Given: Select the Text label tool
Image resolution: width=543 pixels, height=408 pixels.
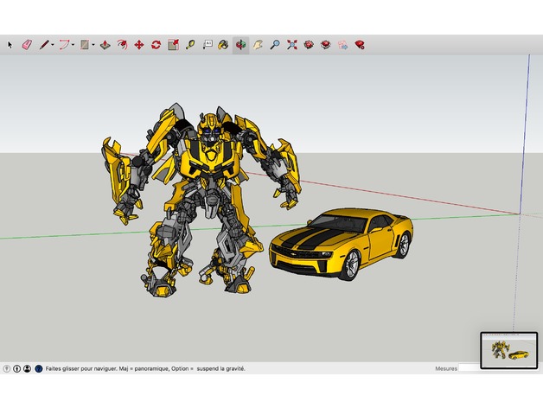Looking at the screenshot, I should [x=208, y=45].
